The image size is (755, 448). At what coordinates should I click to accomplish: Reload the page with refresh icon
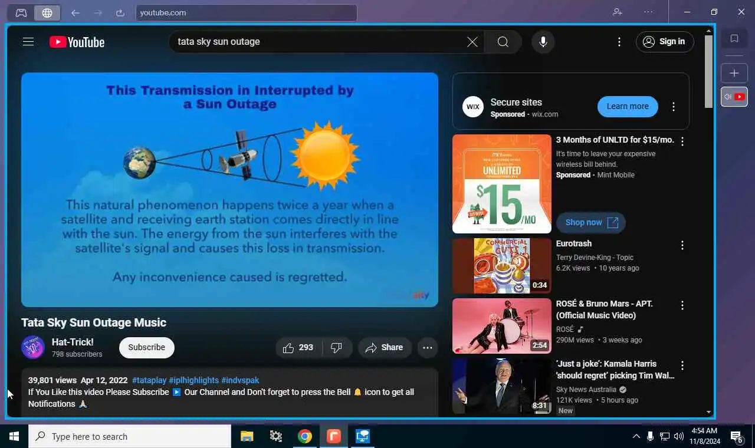120,12
